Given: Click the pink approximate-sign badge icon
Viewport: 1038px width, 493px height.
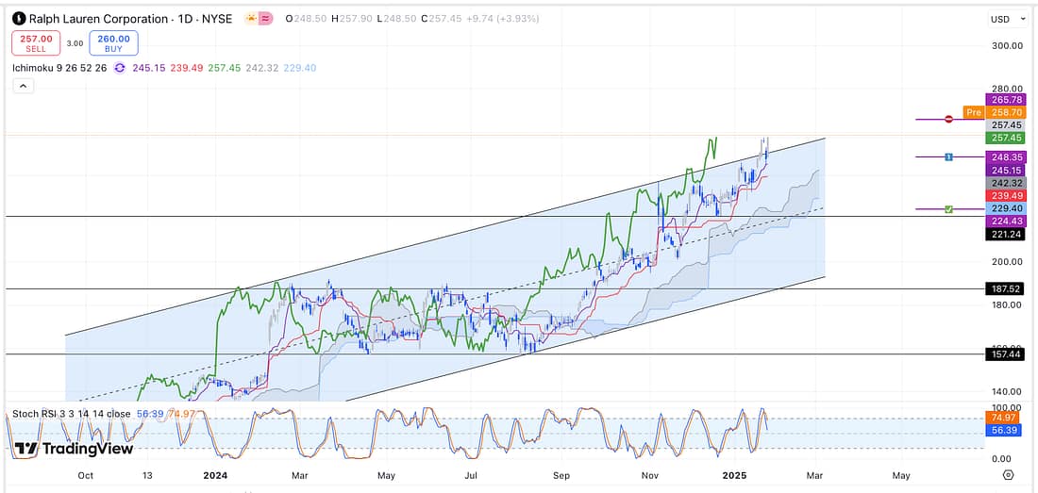Looking at the screenshot, I should point(268,19).
